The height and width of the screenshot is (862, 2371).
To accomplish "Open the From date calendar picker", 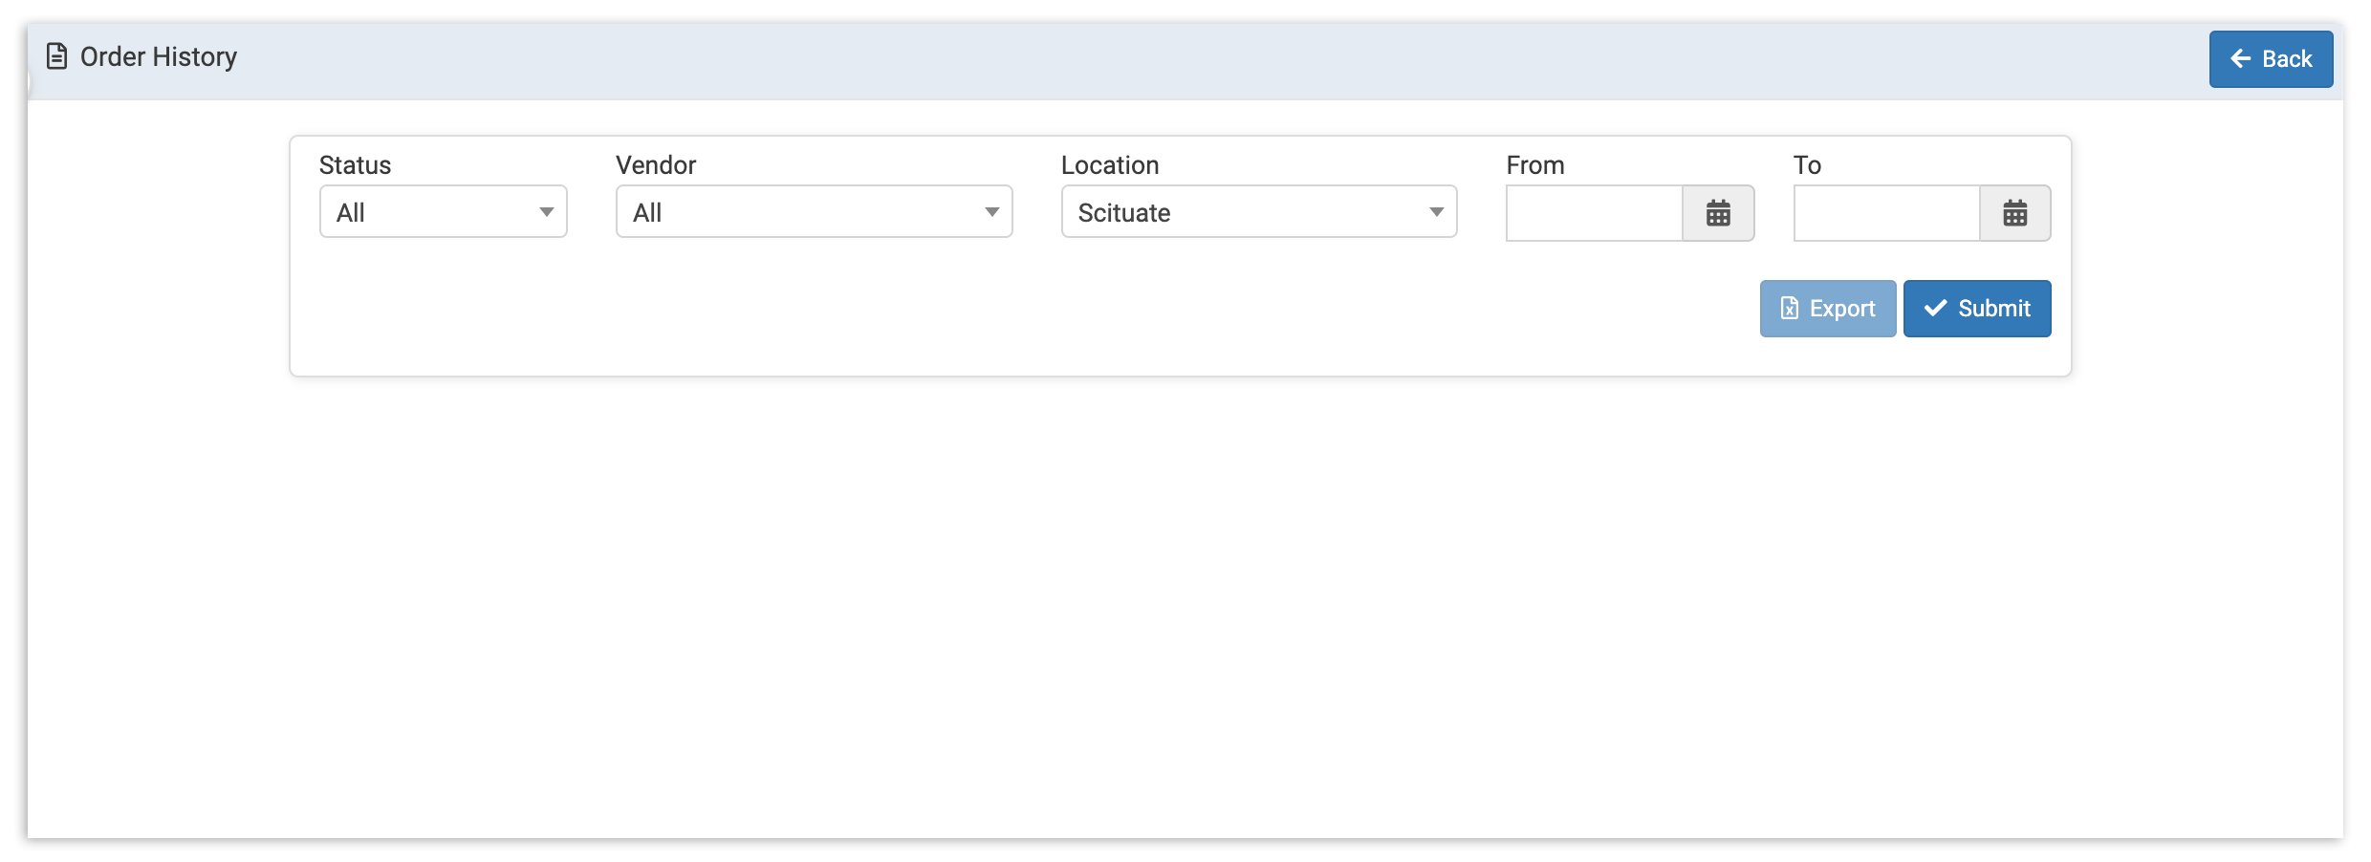I will 1718,213.
